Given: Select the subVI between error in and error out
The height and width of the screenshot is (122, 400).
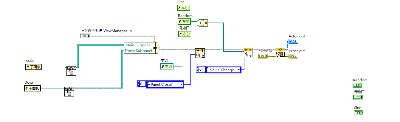Looking at the screenshot, I should point(280,52).
